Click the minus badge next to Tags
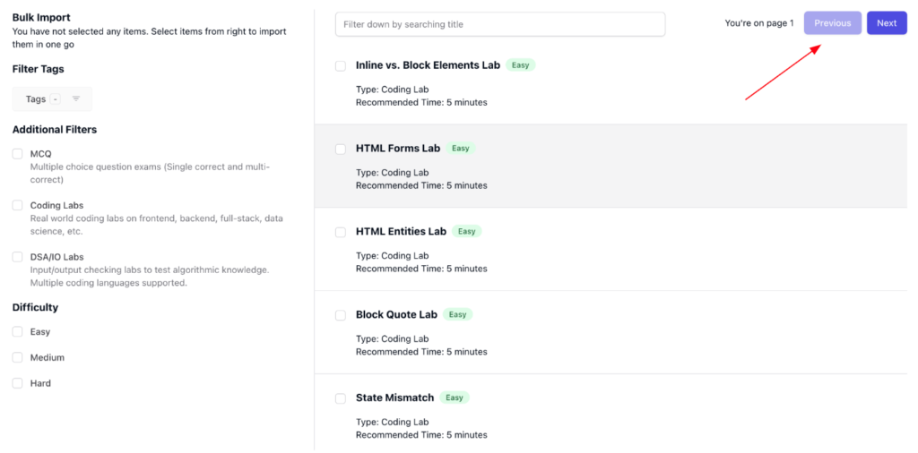This screenshot has height=453, width=918. [55, 99]
